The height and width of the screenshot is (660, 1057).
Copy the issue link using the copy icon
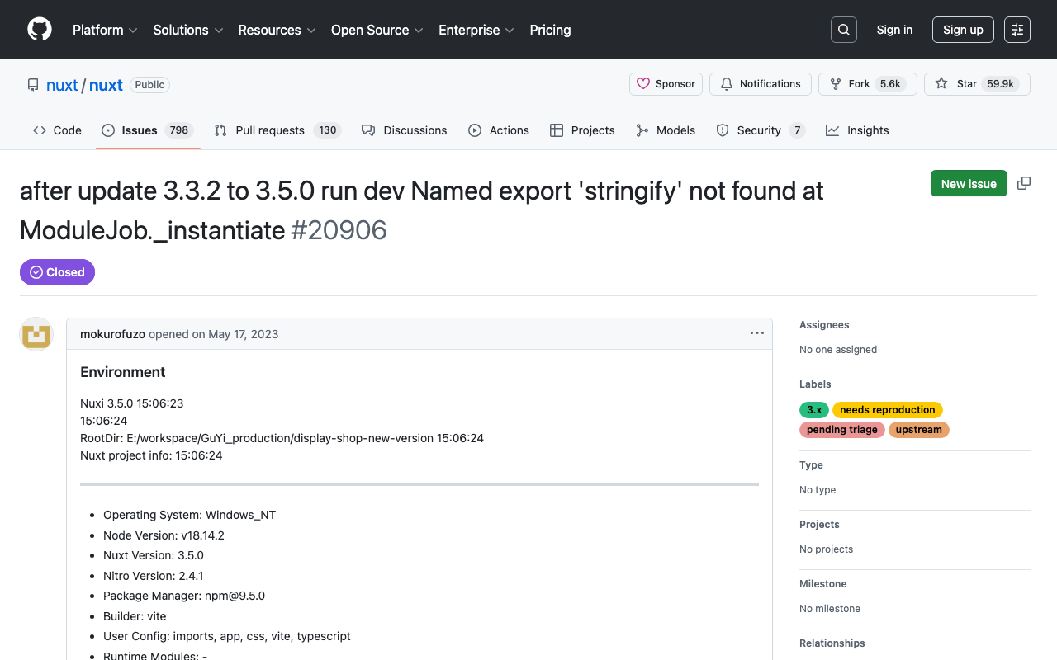(x=1024, y=183)
